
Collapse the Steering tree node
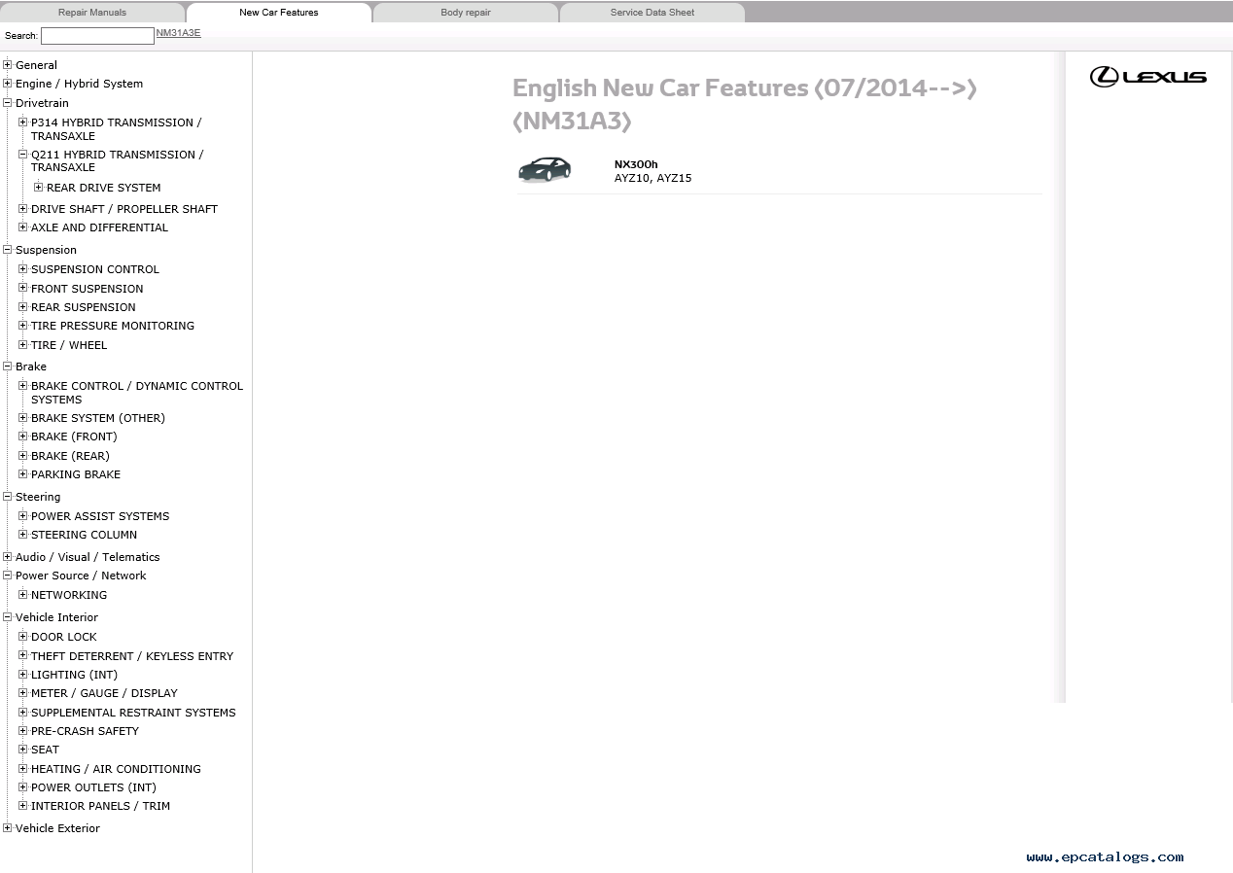8,497
